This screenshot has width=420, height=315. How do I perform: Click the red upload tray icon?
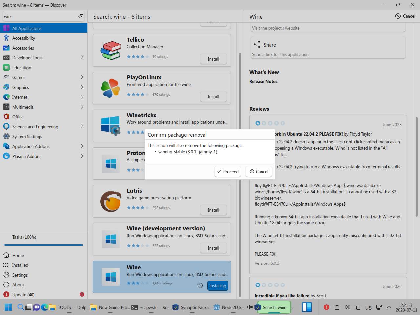pos(326,307)
